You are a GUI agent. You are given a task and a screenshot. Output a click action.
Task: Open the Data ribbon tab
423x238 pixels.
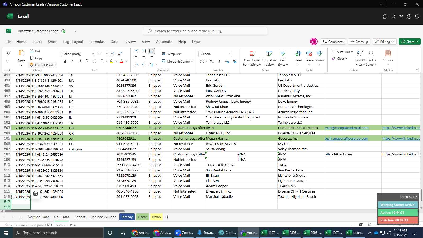click(114, 42)
